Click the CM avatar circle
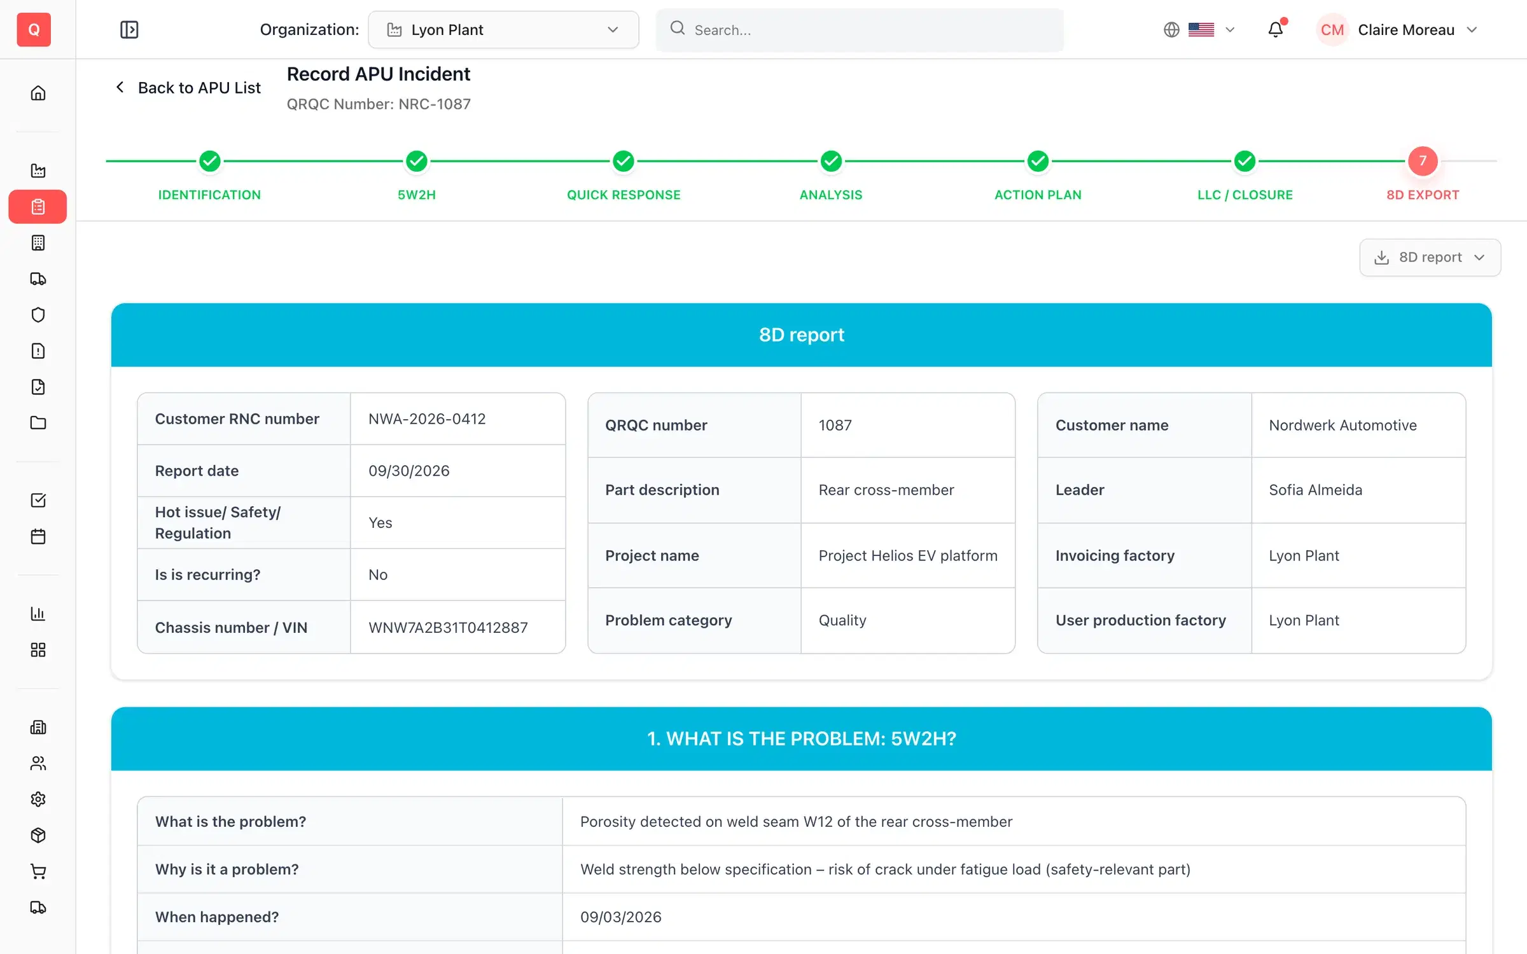Screen dimensions: 1527x954 point(1332,29)
